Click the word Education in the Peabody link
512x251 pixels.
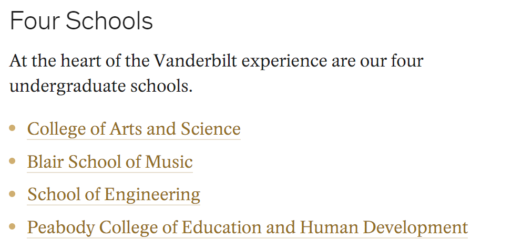[x=221, y=227]
